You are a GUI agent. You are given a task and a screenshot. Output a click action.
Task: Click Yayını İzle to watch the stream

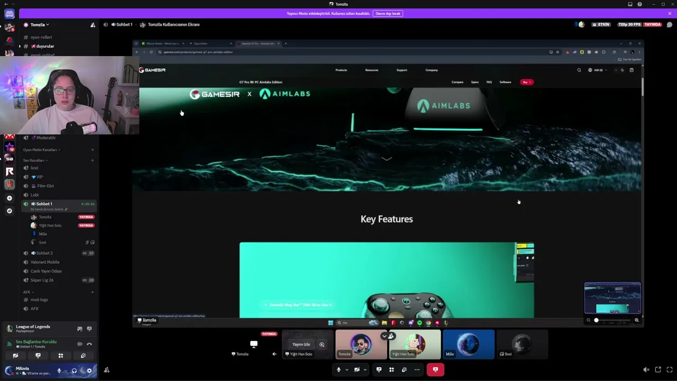click(301, 344)
